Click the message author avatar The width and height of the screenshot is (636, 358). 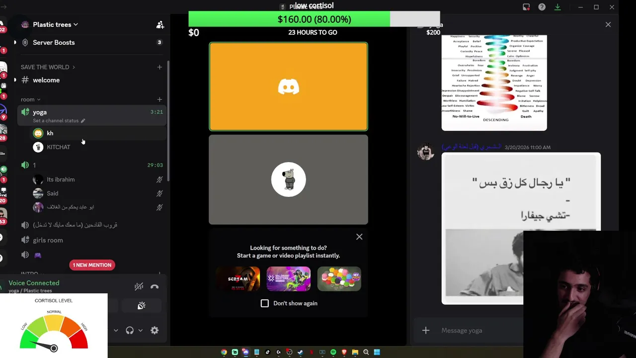click(x=426, y=152)
